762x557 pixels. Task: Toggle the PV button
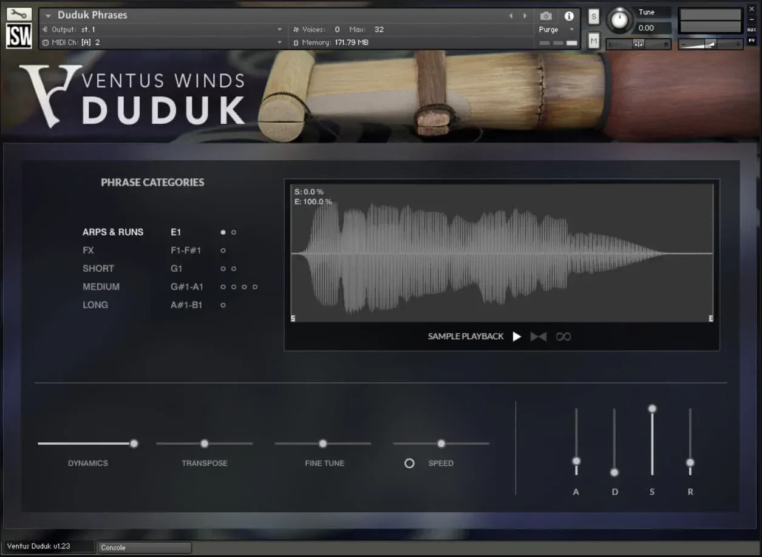coord(752,41)
